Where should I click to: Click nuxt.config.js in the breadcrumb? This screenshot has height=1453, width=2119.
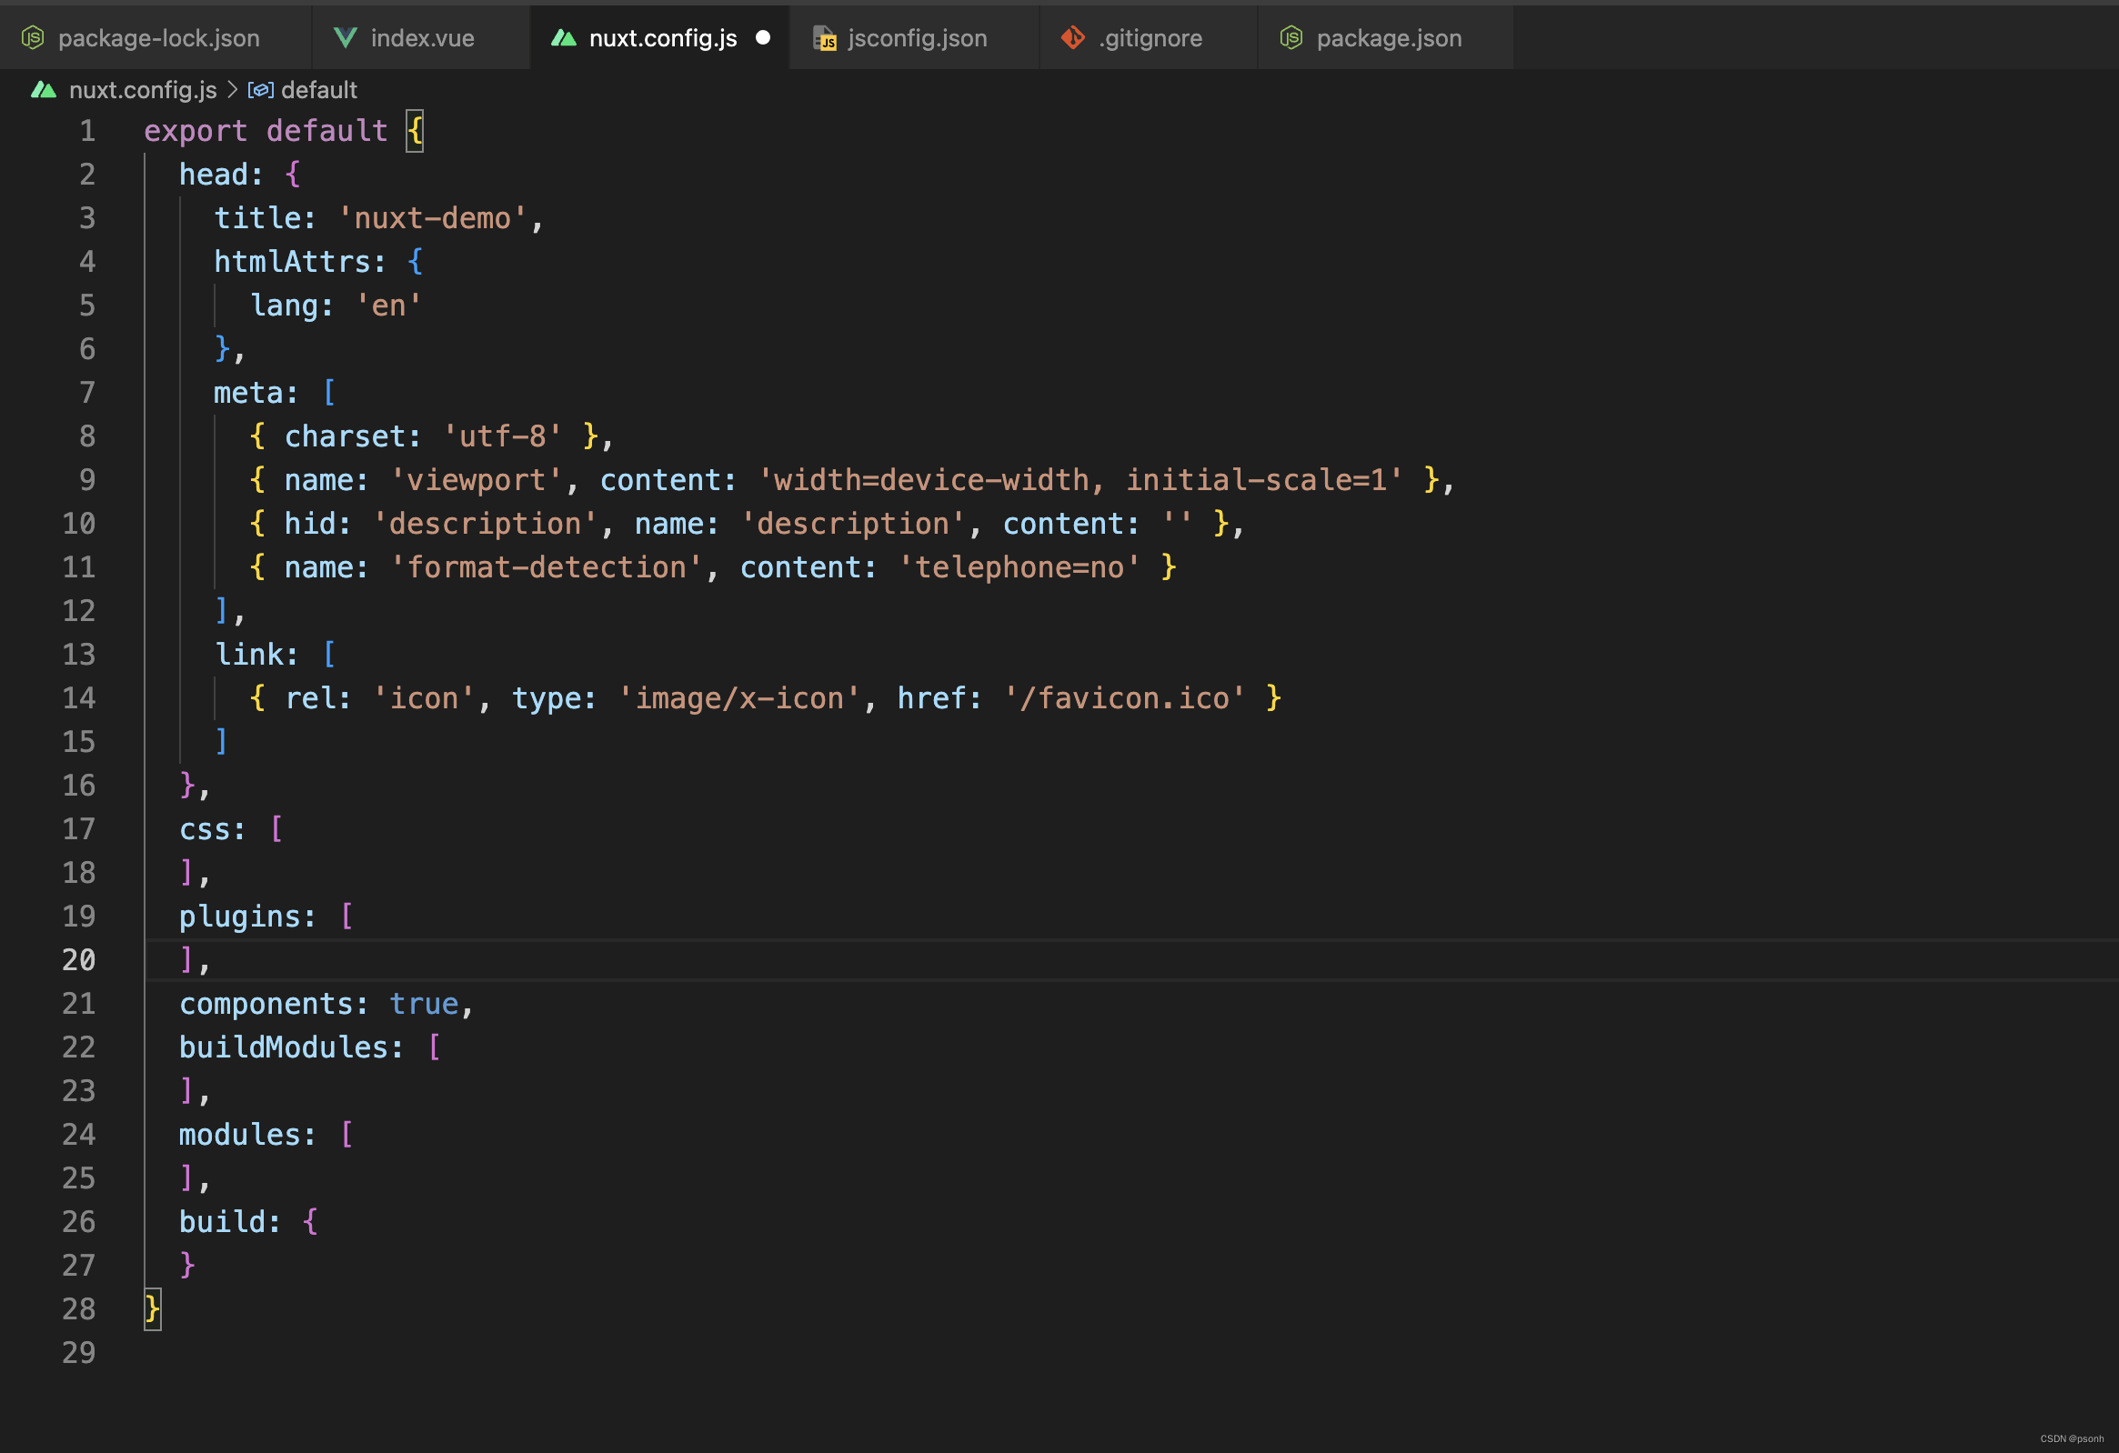pos(143,89)
